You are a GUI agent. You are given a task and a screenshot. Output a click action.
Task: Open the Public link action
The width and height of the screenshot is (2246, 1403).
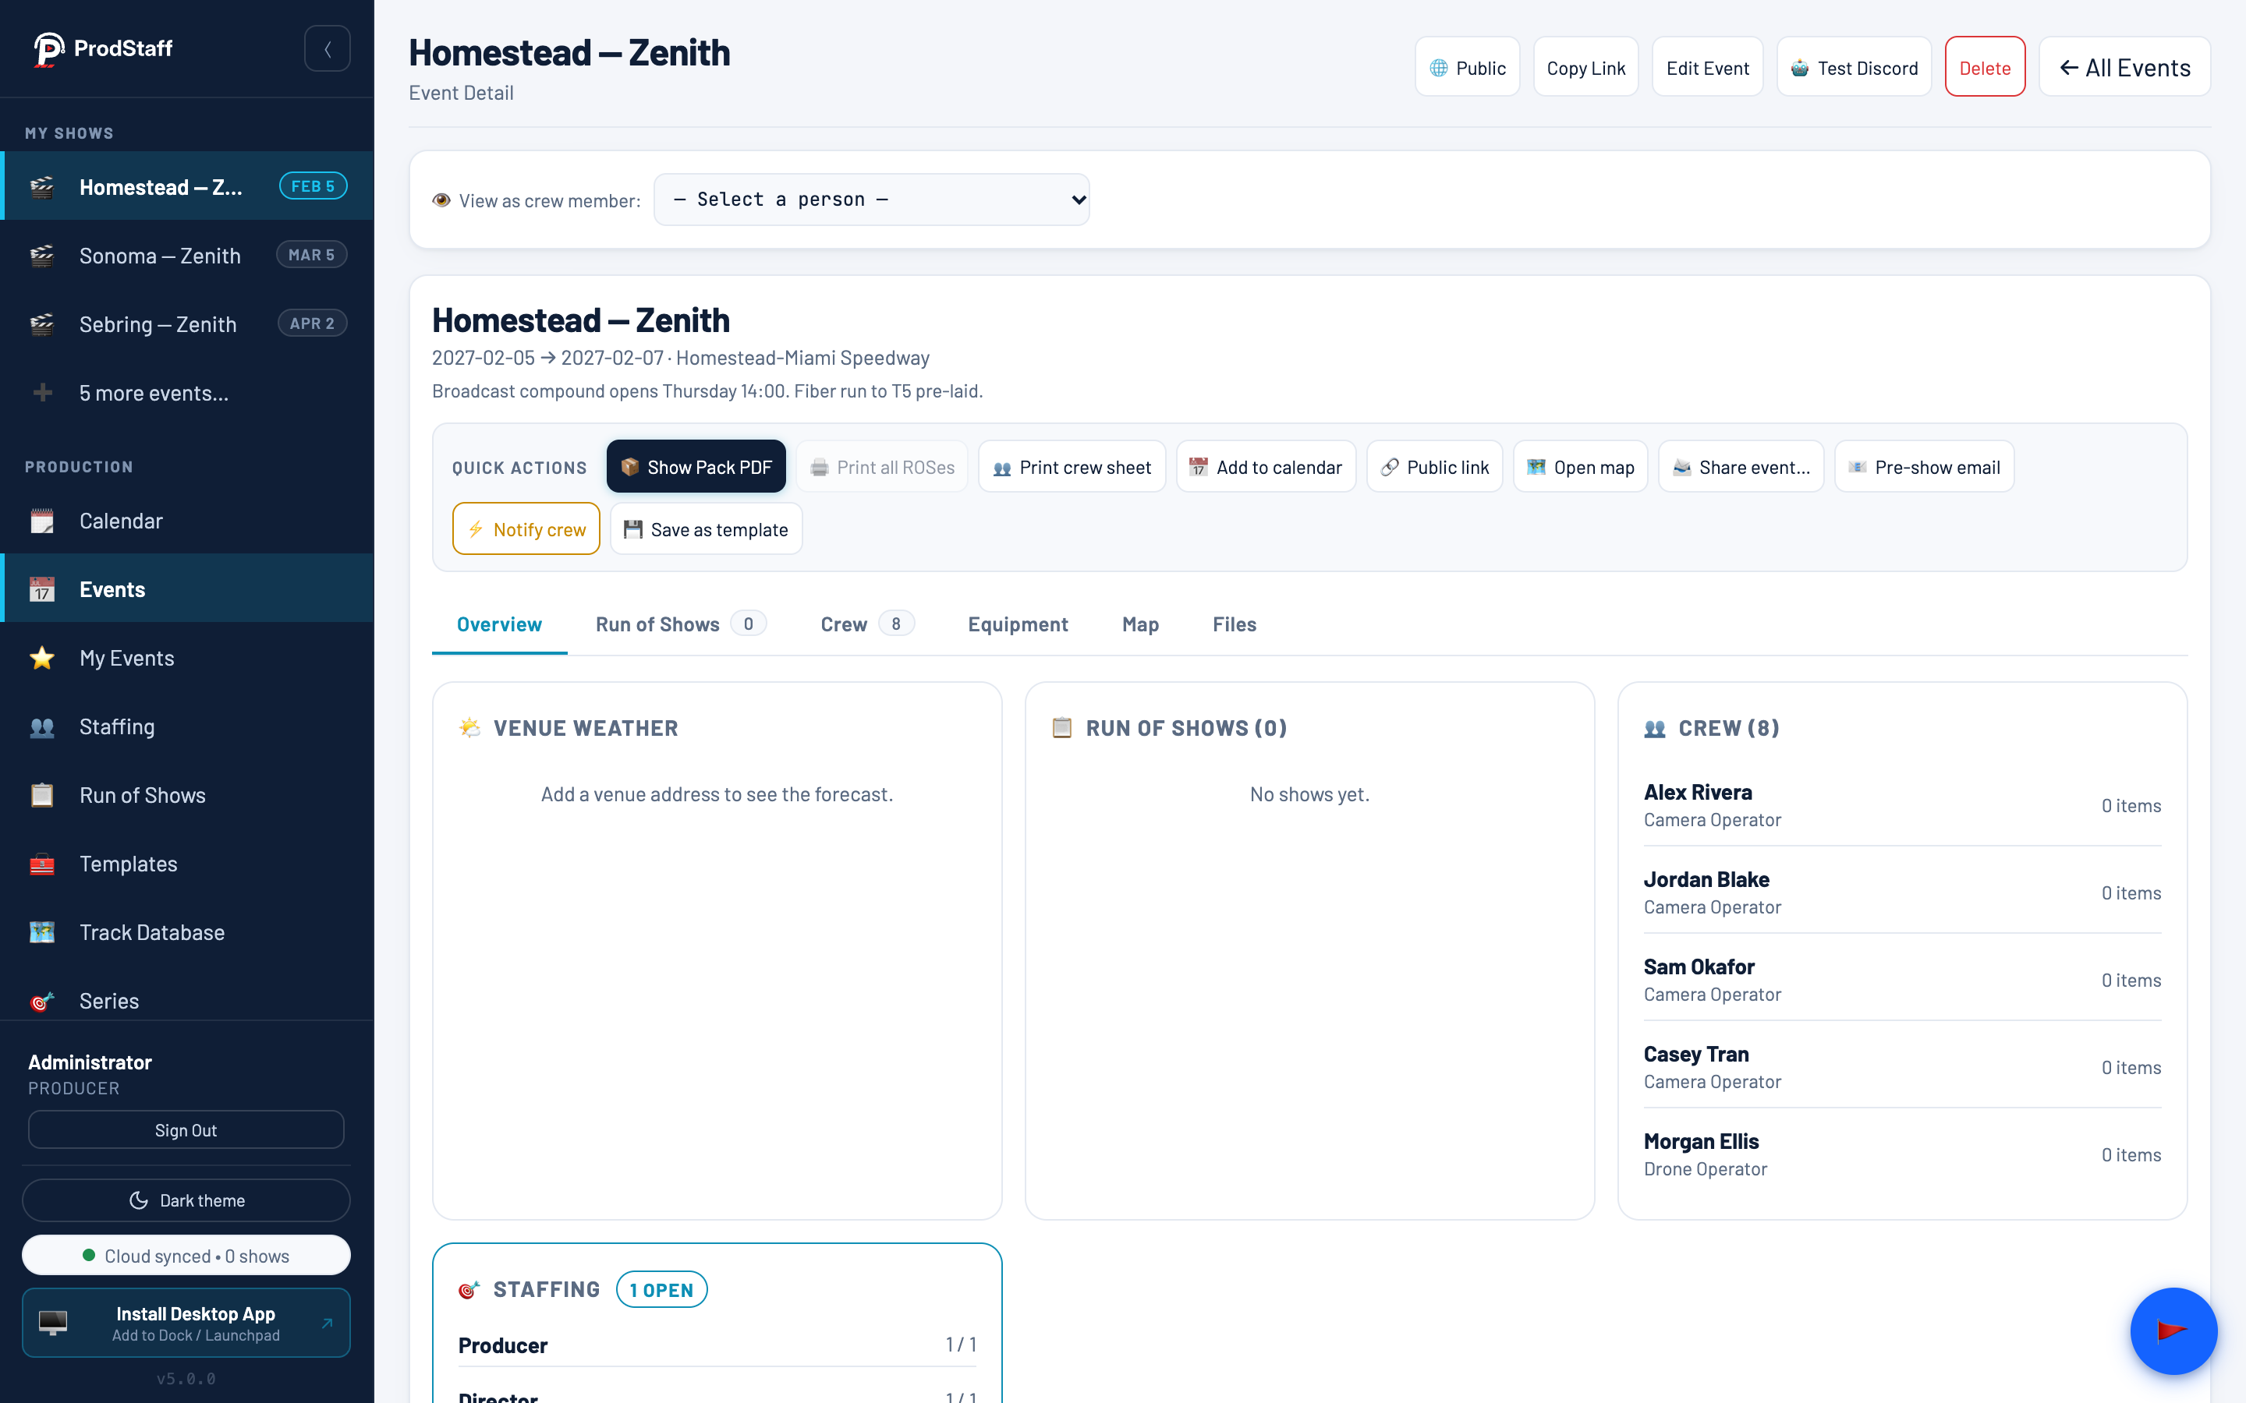click(x=1434, y=467)
